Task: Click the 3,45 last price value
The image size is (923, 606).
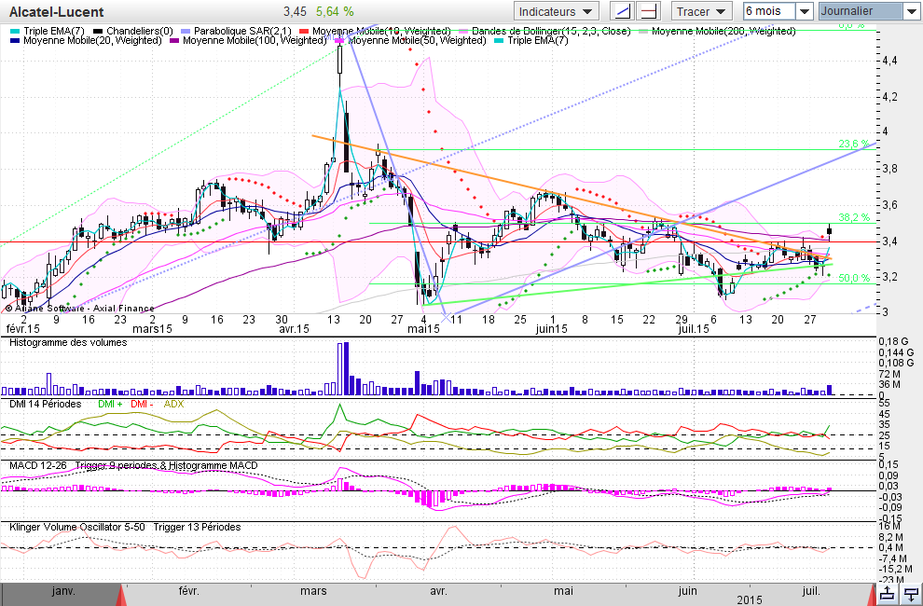Action: 295,12
